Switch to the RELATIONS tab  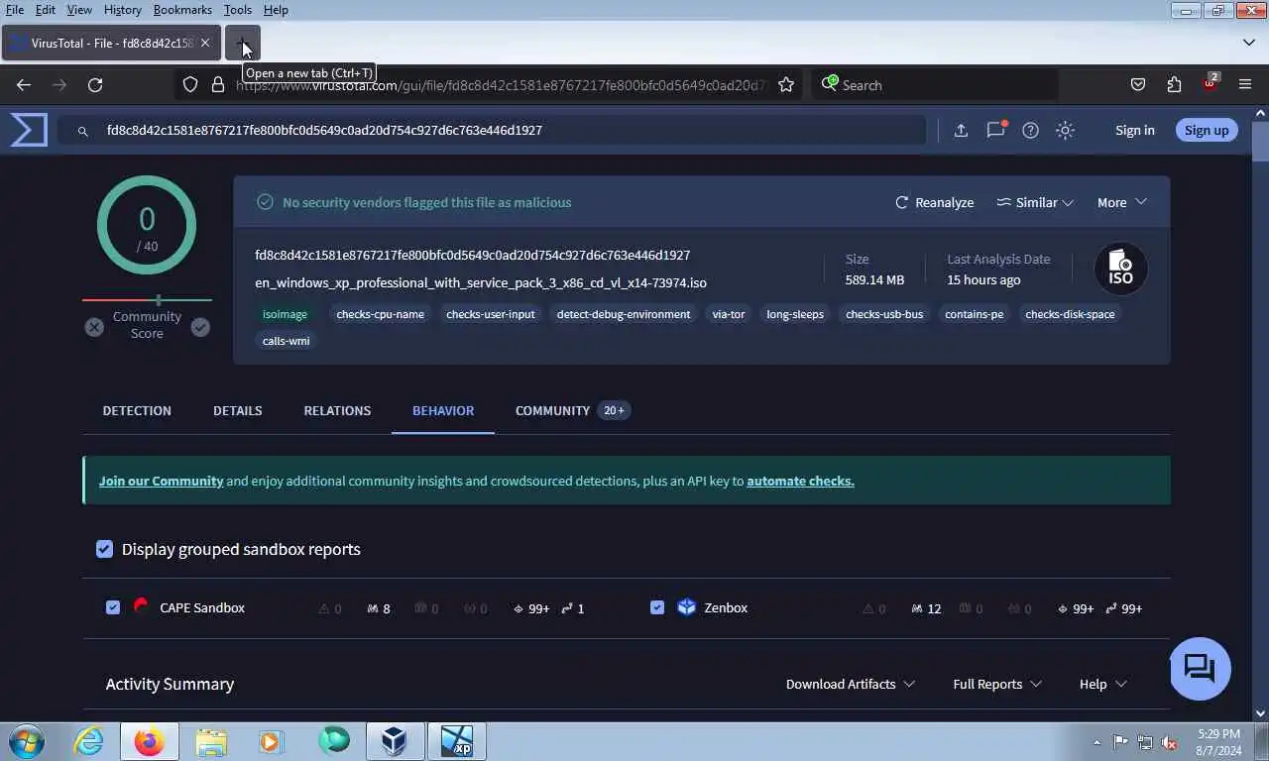337,410
